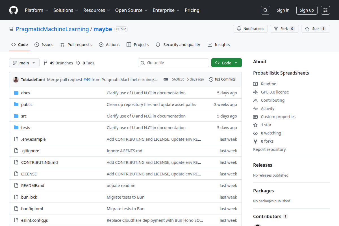Click the eslint.config.js file icon

(16, 220)
